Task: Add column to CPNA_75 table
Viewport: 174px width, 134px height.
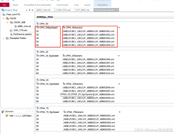Action: tap(120, 112)
